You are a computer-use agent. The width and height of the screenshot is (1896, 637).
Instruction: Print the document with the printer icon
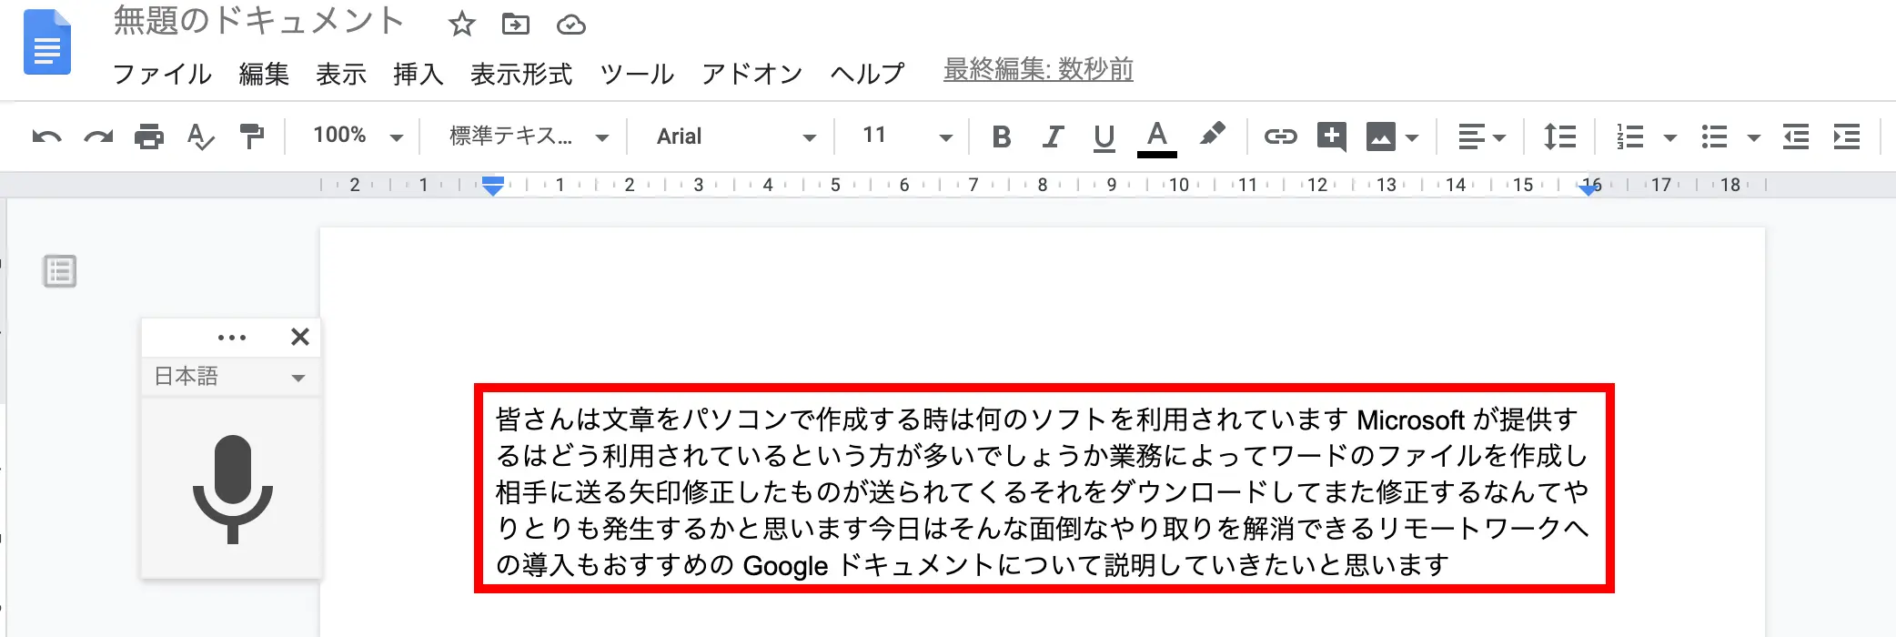(149, 136)
